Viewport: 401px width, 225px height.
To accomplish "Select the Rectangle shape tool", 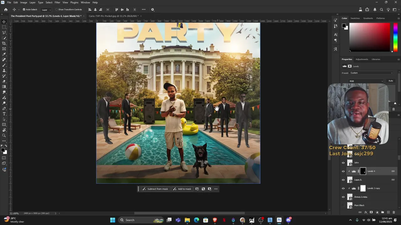I will point(4,125).
